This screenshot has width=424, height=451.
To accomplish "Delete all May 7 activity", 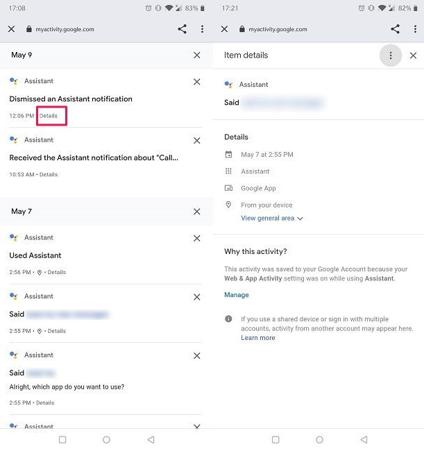I will [197, 212].
